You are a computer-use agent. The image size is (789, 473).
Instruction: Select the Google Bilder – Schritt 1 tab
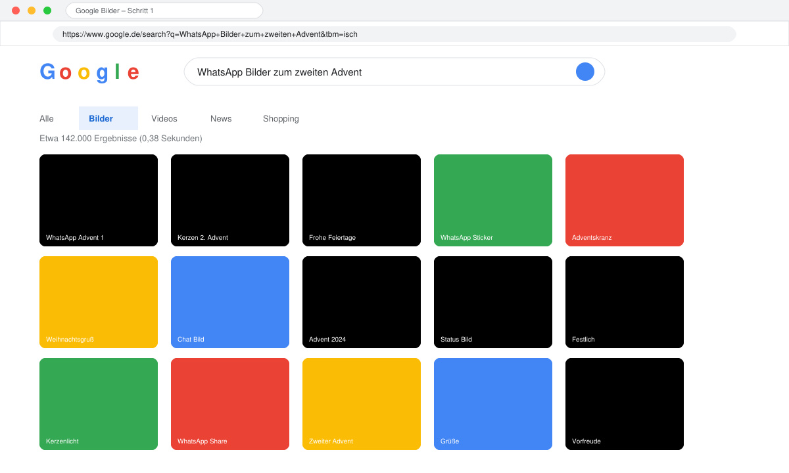click(164, 11)
